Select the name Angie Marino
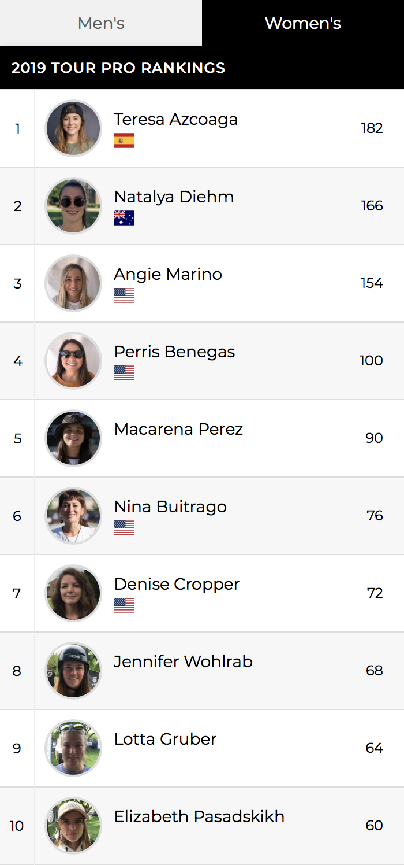Viewport: 404px width, 865px height. pos(167,275)
